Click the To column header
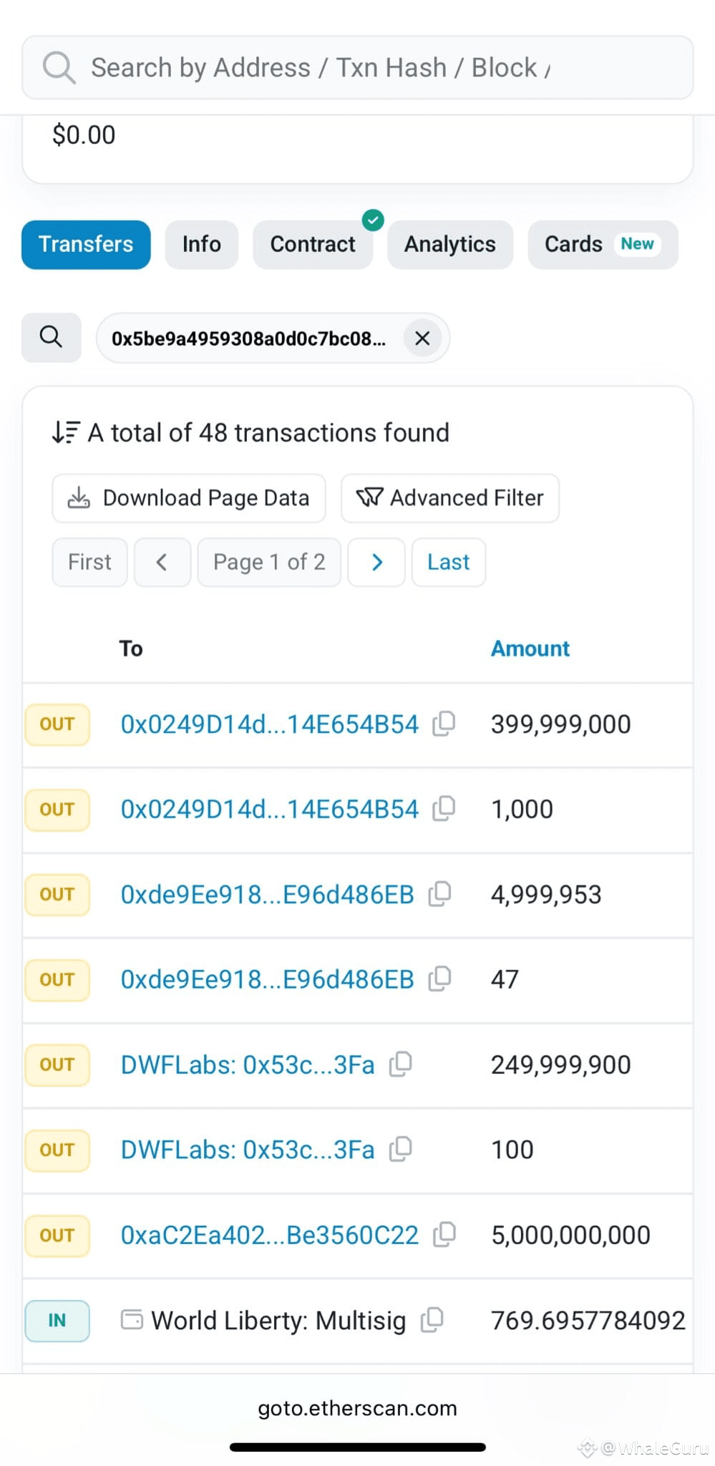 pos(131,649)
